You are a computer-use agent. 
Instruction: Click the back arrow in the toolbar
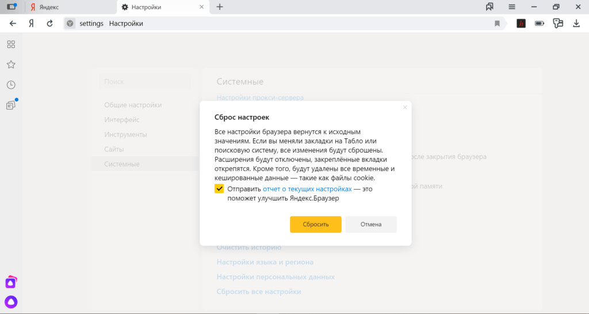[13, 23]
